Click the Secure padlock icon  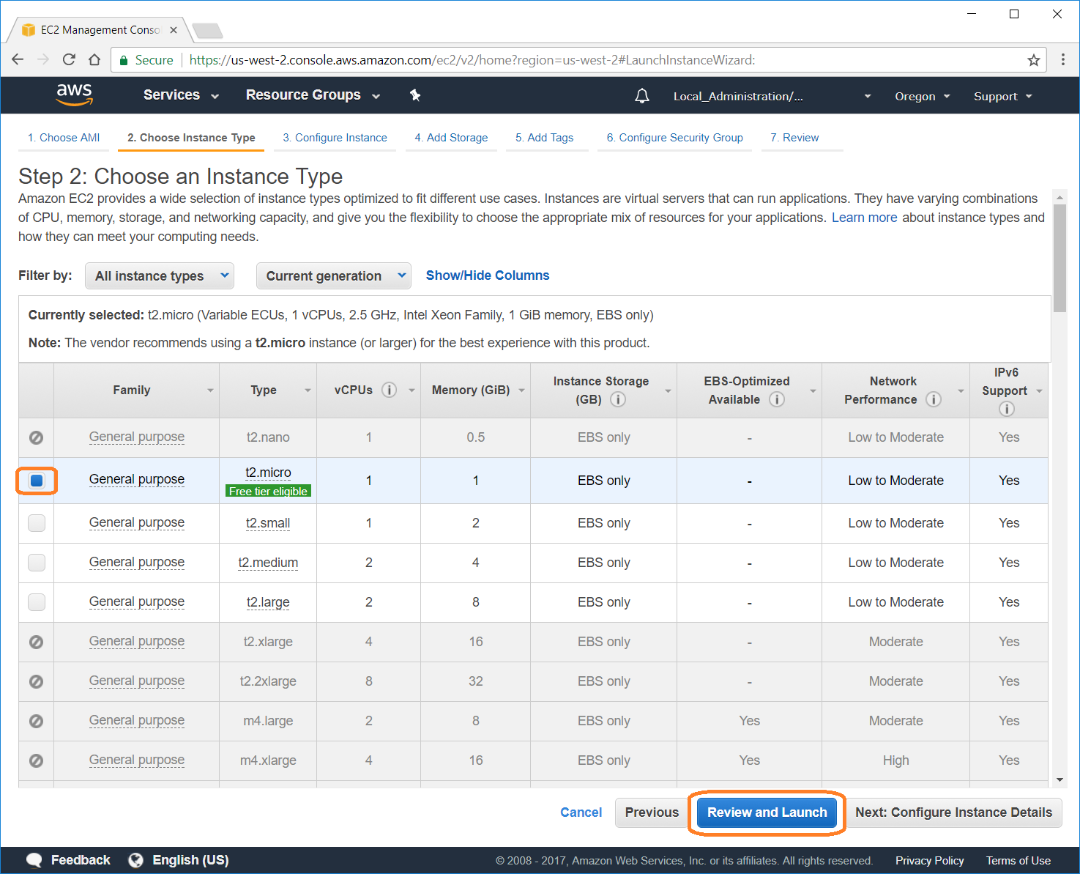pos(124,60)
